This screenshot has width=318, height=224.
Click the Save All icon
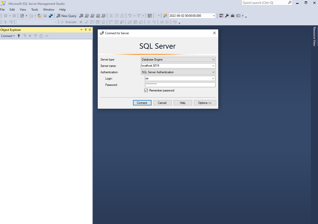pyautogui.click(x=51, y=16)
